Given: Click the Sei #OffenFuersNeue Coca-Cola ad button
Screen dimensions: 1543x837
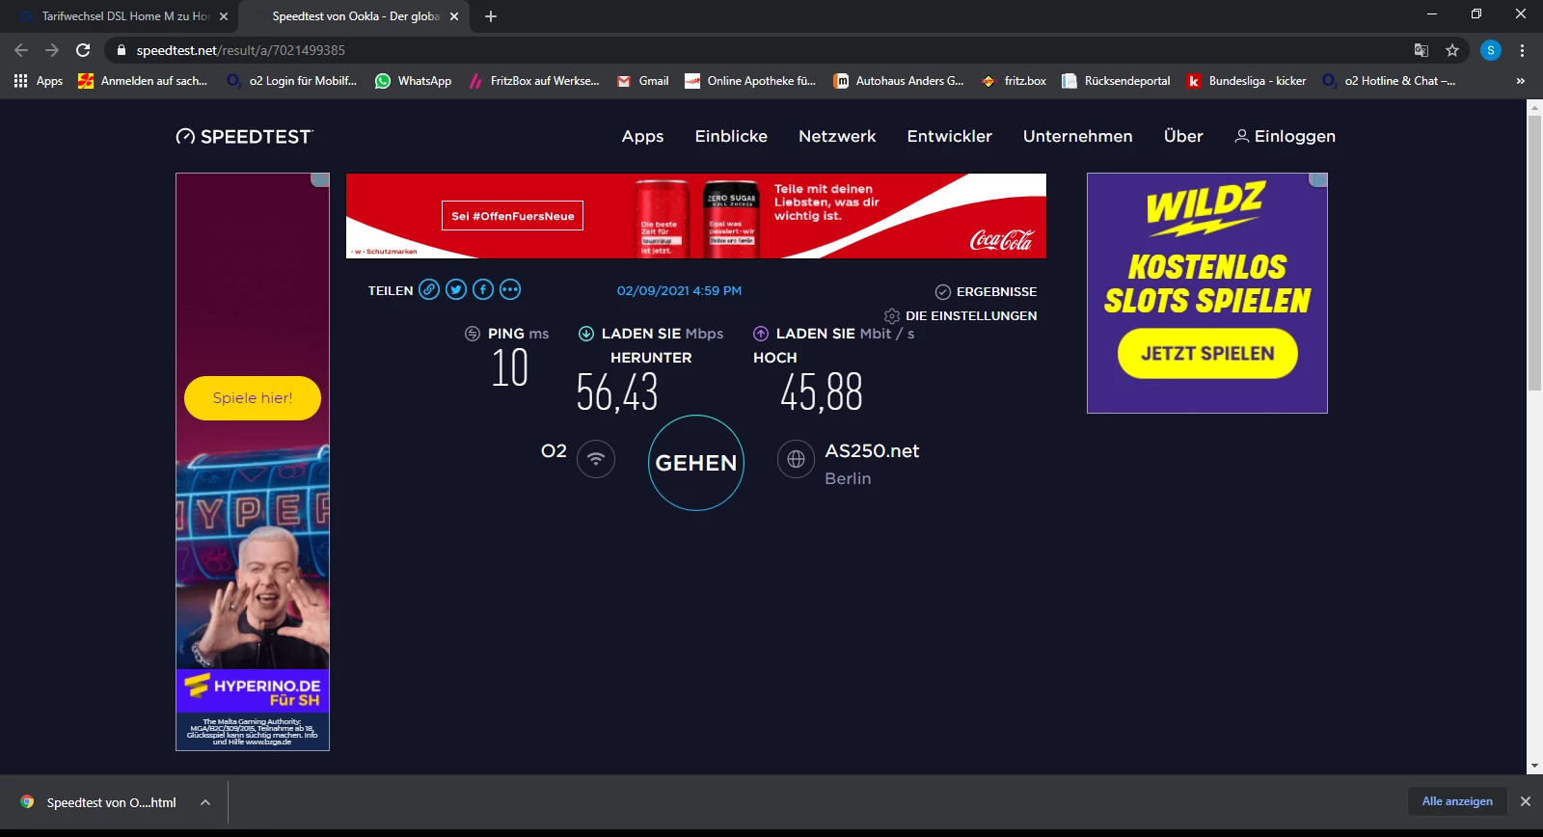Looking at the screenshot, I should tap(513, 216).
